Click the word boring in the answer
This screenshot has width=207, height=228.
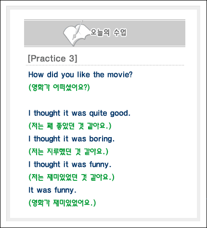(102, 139)
